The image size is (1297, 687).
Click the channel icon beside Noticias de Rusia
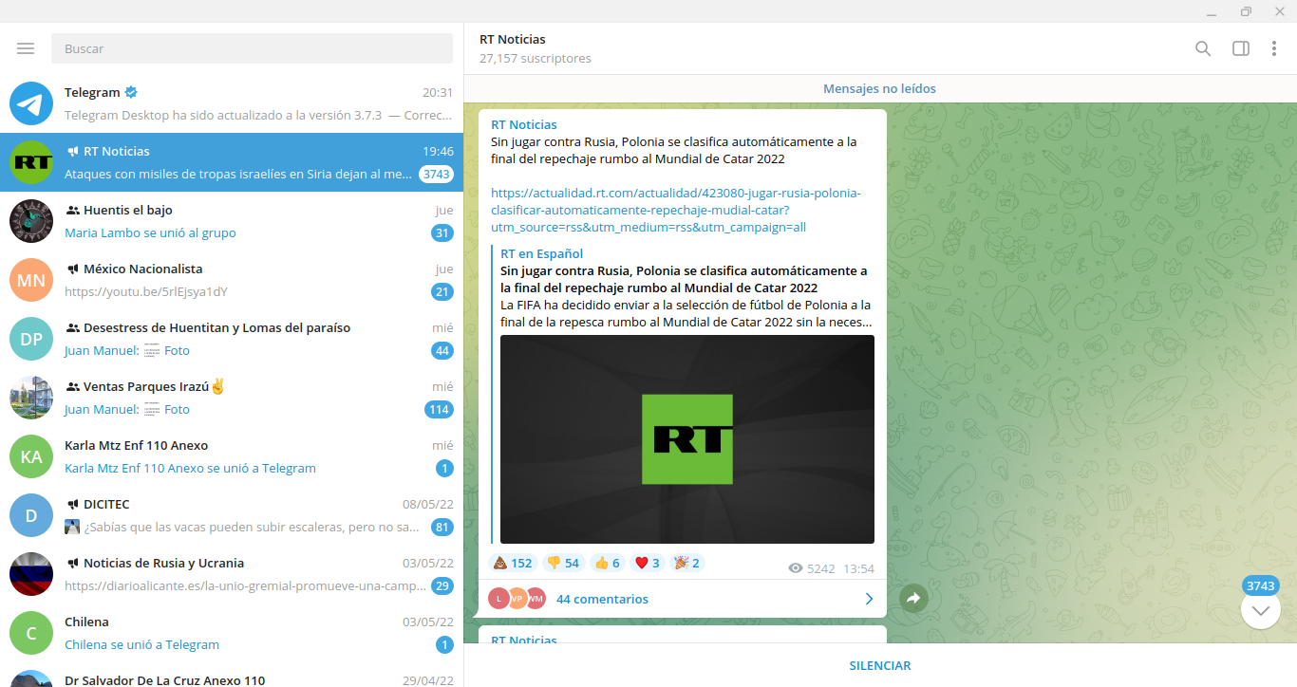point(72,563)
